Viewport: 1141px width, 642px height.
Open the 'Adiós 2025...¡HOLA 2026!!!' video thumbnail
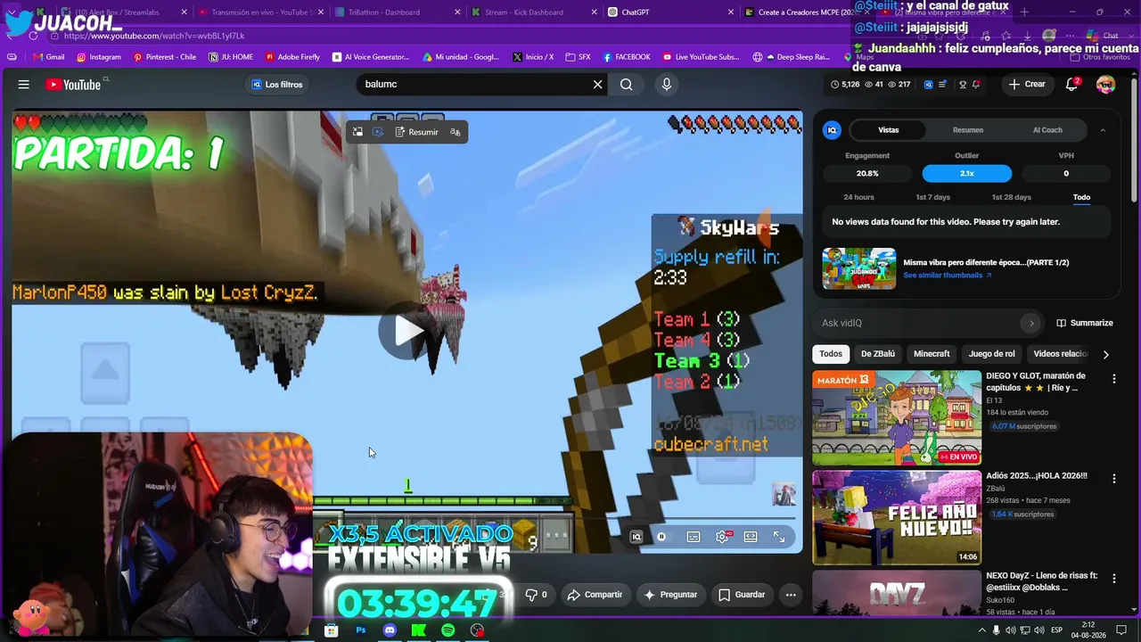coord(897,517)
